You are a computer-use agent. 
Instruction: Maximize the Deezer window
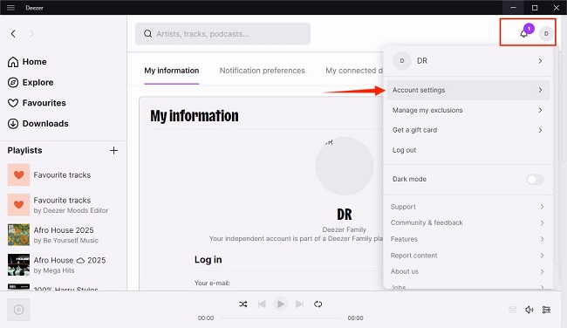tap(535, 8)
